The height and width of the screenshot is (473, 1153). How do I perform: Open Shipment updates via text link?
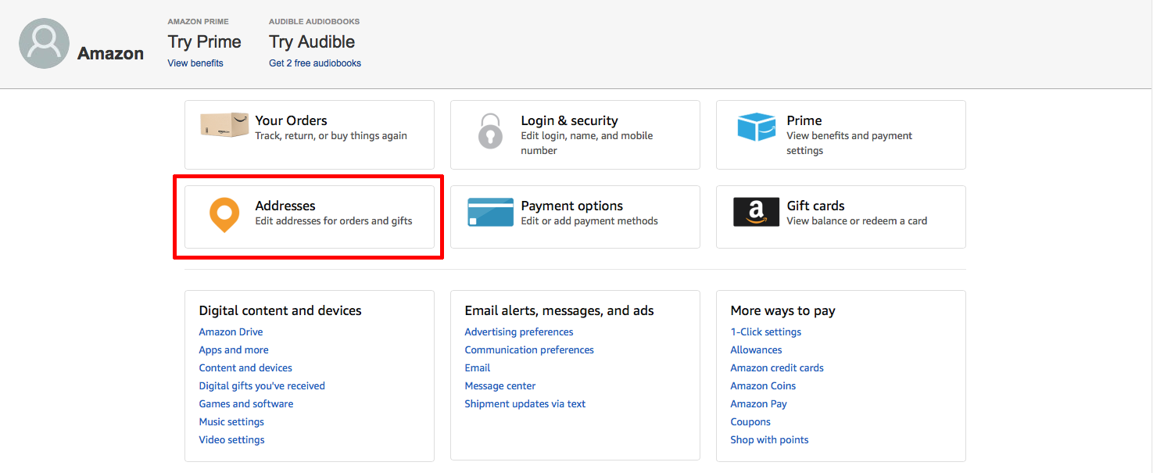pyautogui.click(x=525, y=404)
